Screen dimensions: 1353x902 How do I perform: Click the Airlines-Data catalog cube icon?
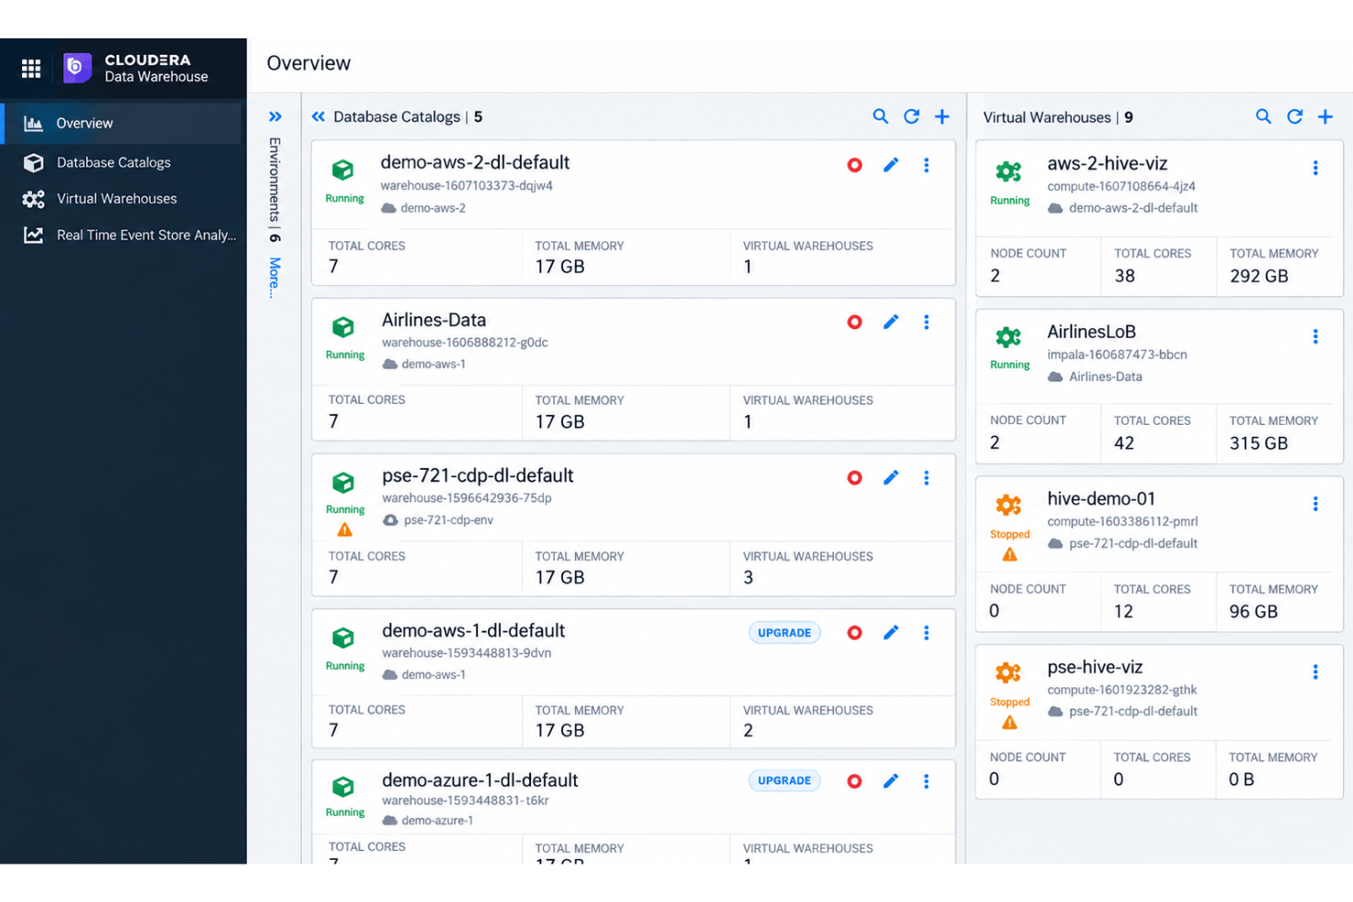[343, 327]
